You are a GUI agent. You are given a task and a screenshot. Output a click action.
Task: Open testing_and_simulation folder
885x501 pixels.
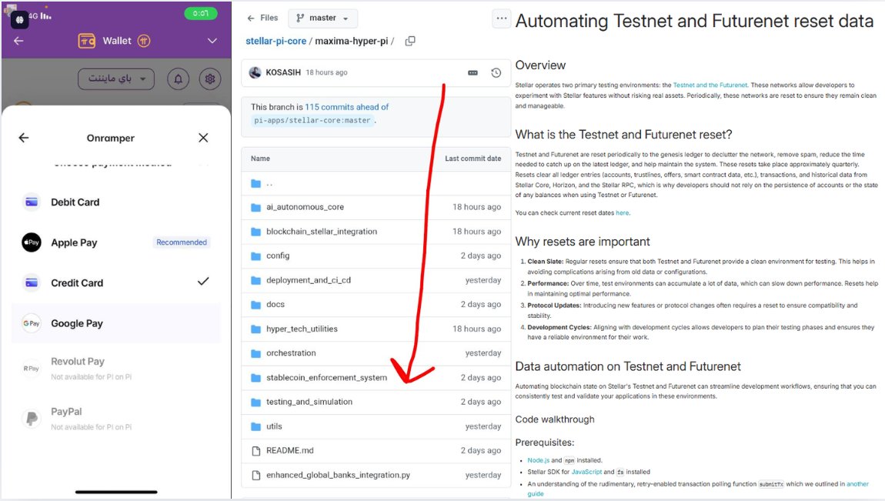[x=309, y=402]
